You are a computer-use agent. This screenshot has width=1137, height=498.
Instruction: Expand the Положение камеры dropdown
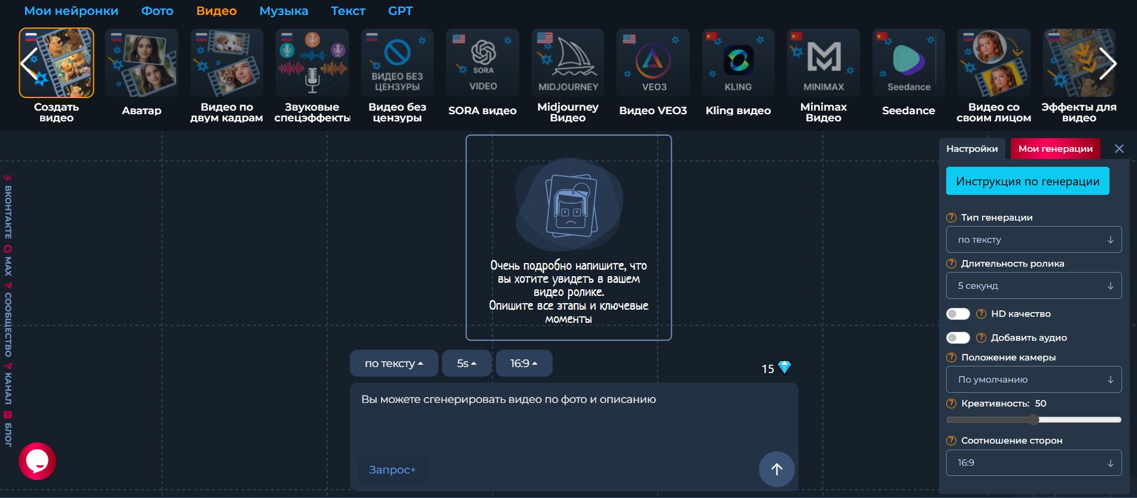click(x=1034, y=380)
